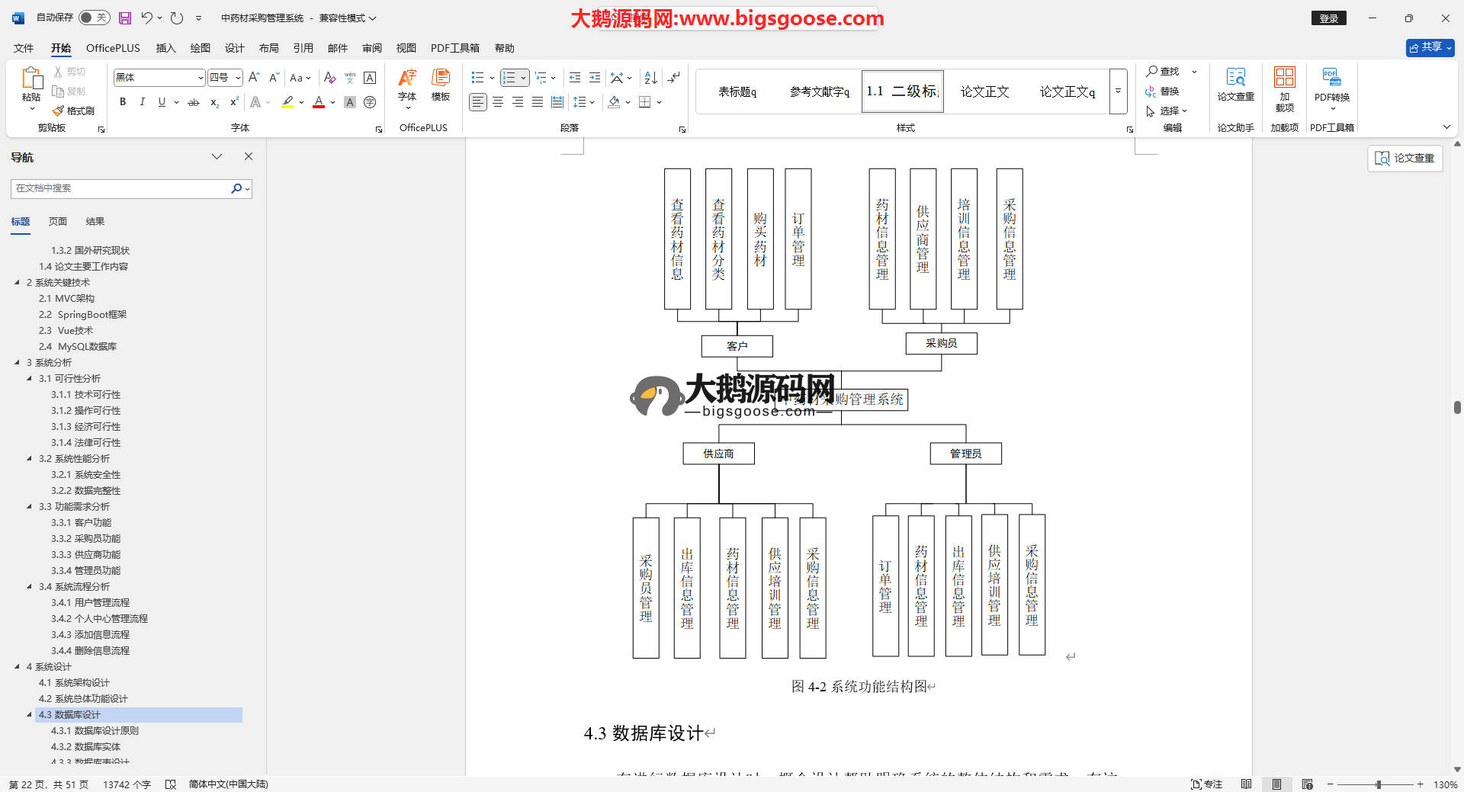
Task: Adjust the zoom slider in status bar
Action: coord(1378,784)
